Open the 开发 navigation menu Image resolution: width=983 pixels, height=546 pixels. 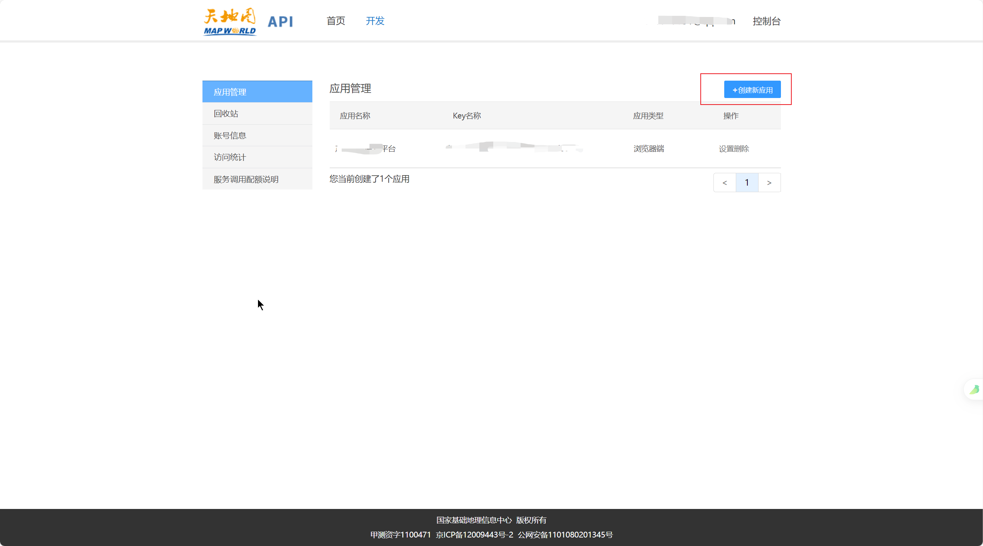click(x=375, y=21)
